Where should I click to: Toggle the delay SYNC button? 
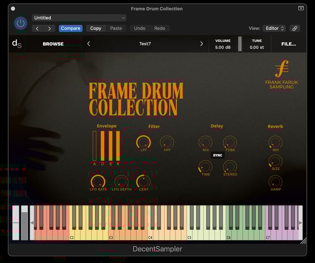tap(217, 155)
